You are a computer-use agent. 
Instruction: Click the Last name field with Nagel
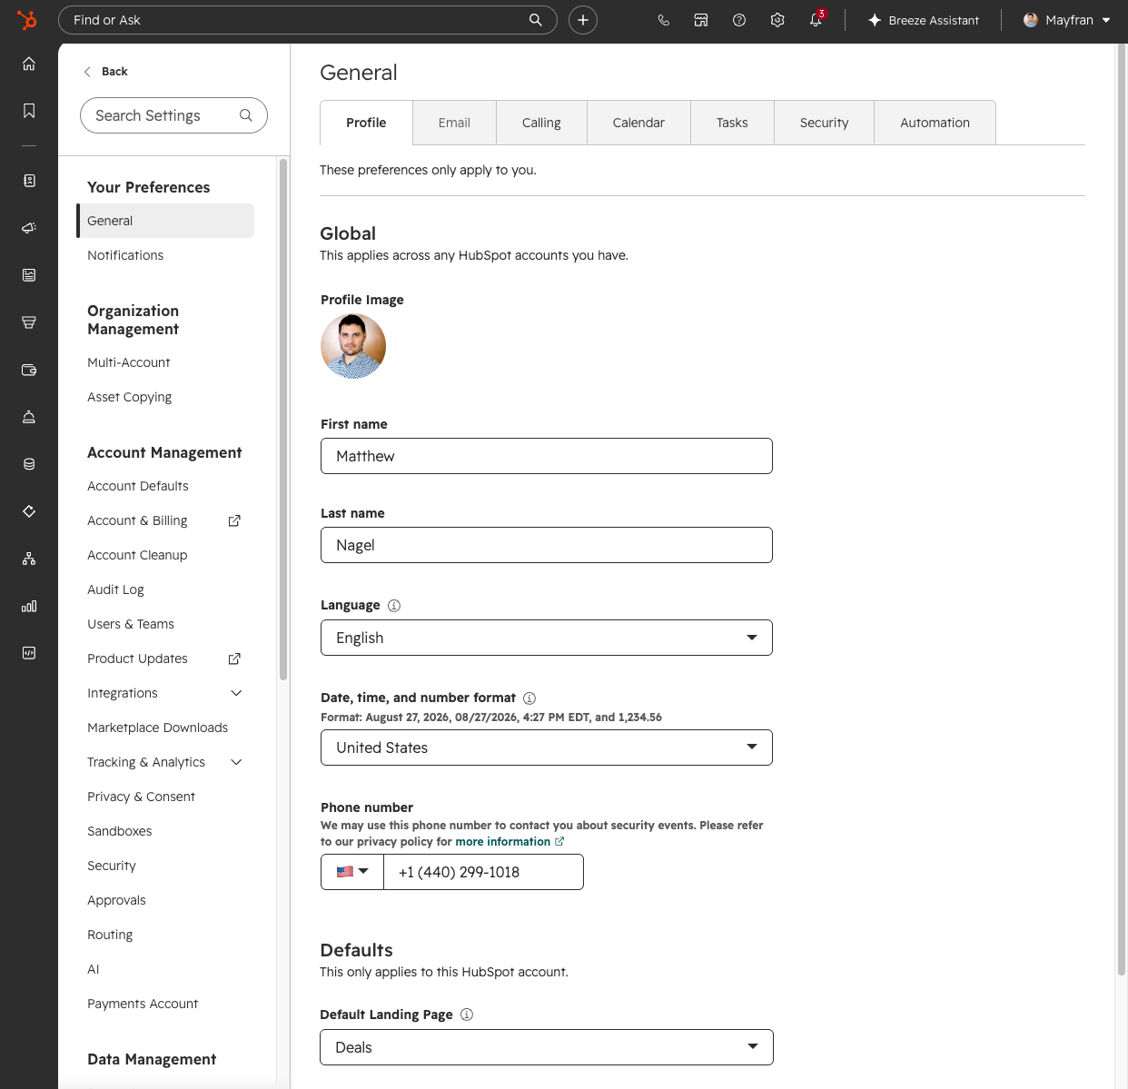click(x=547, y=545)
